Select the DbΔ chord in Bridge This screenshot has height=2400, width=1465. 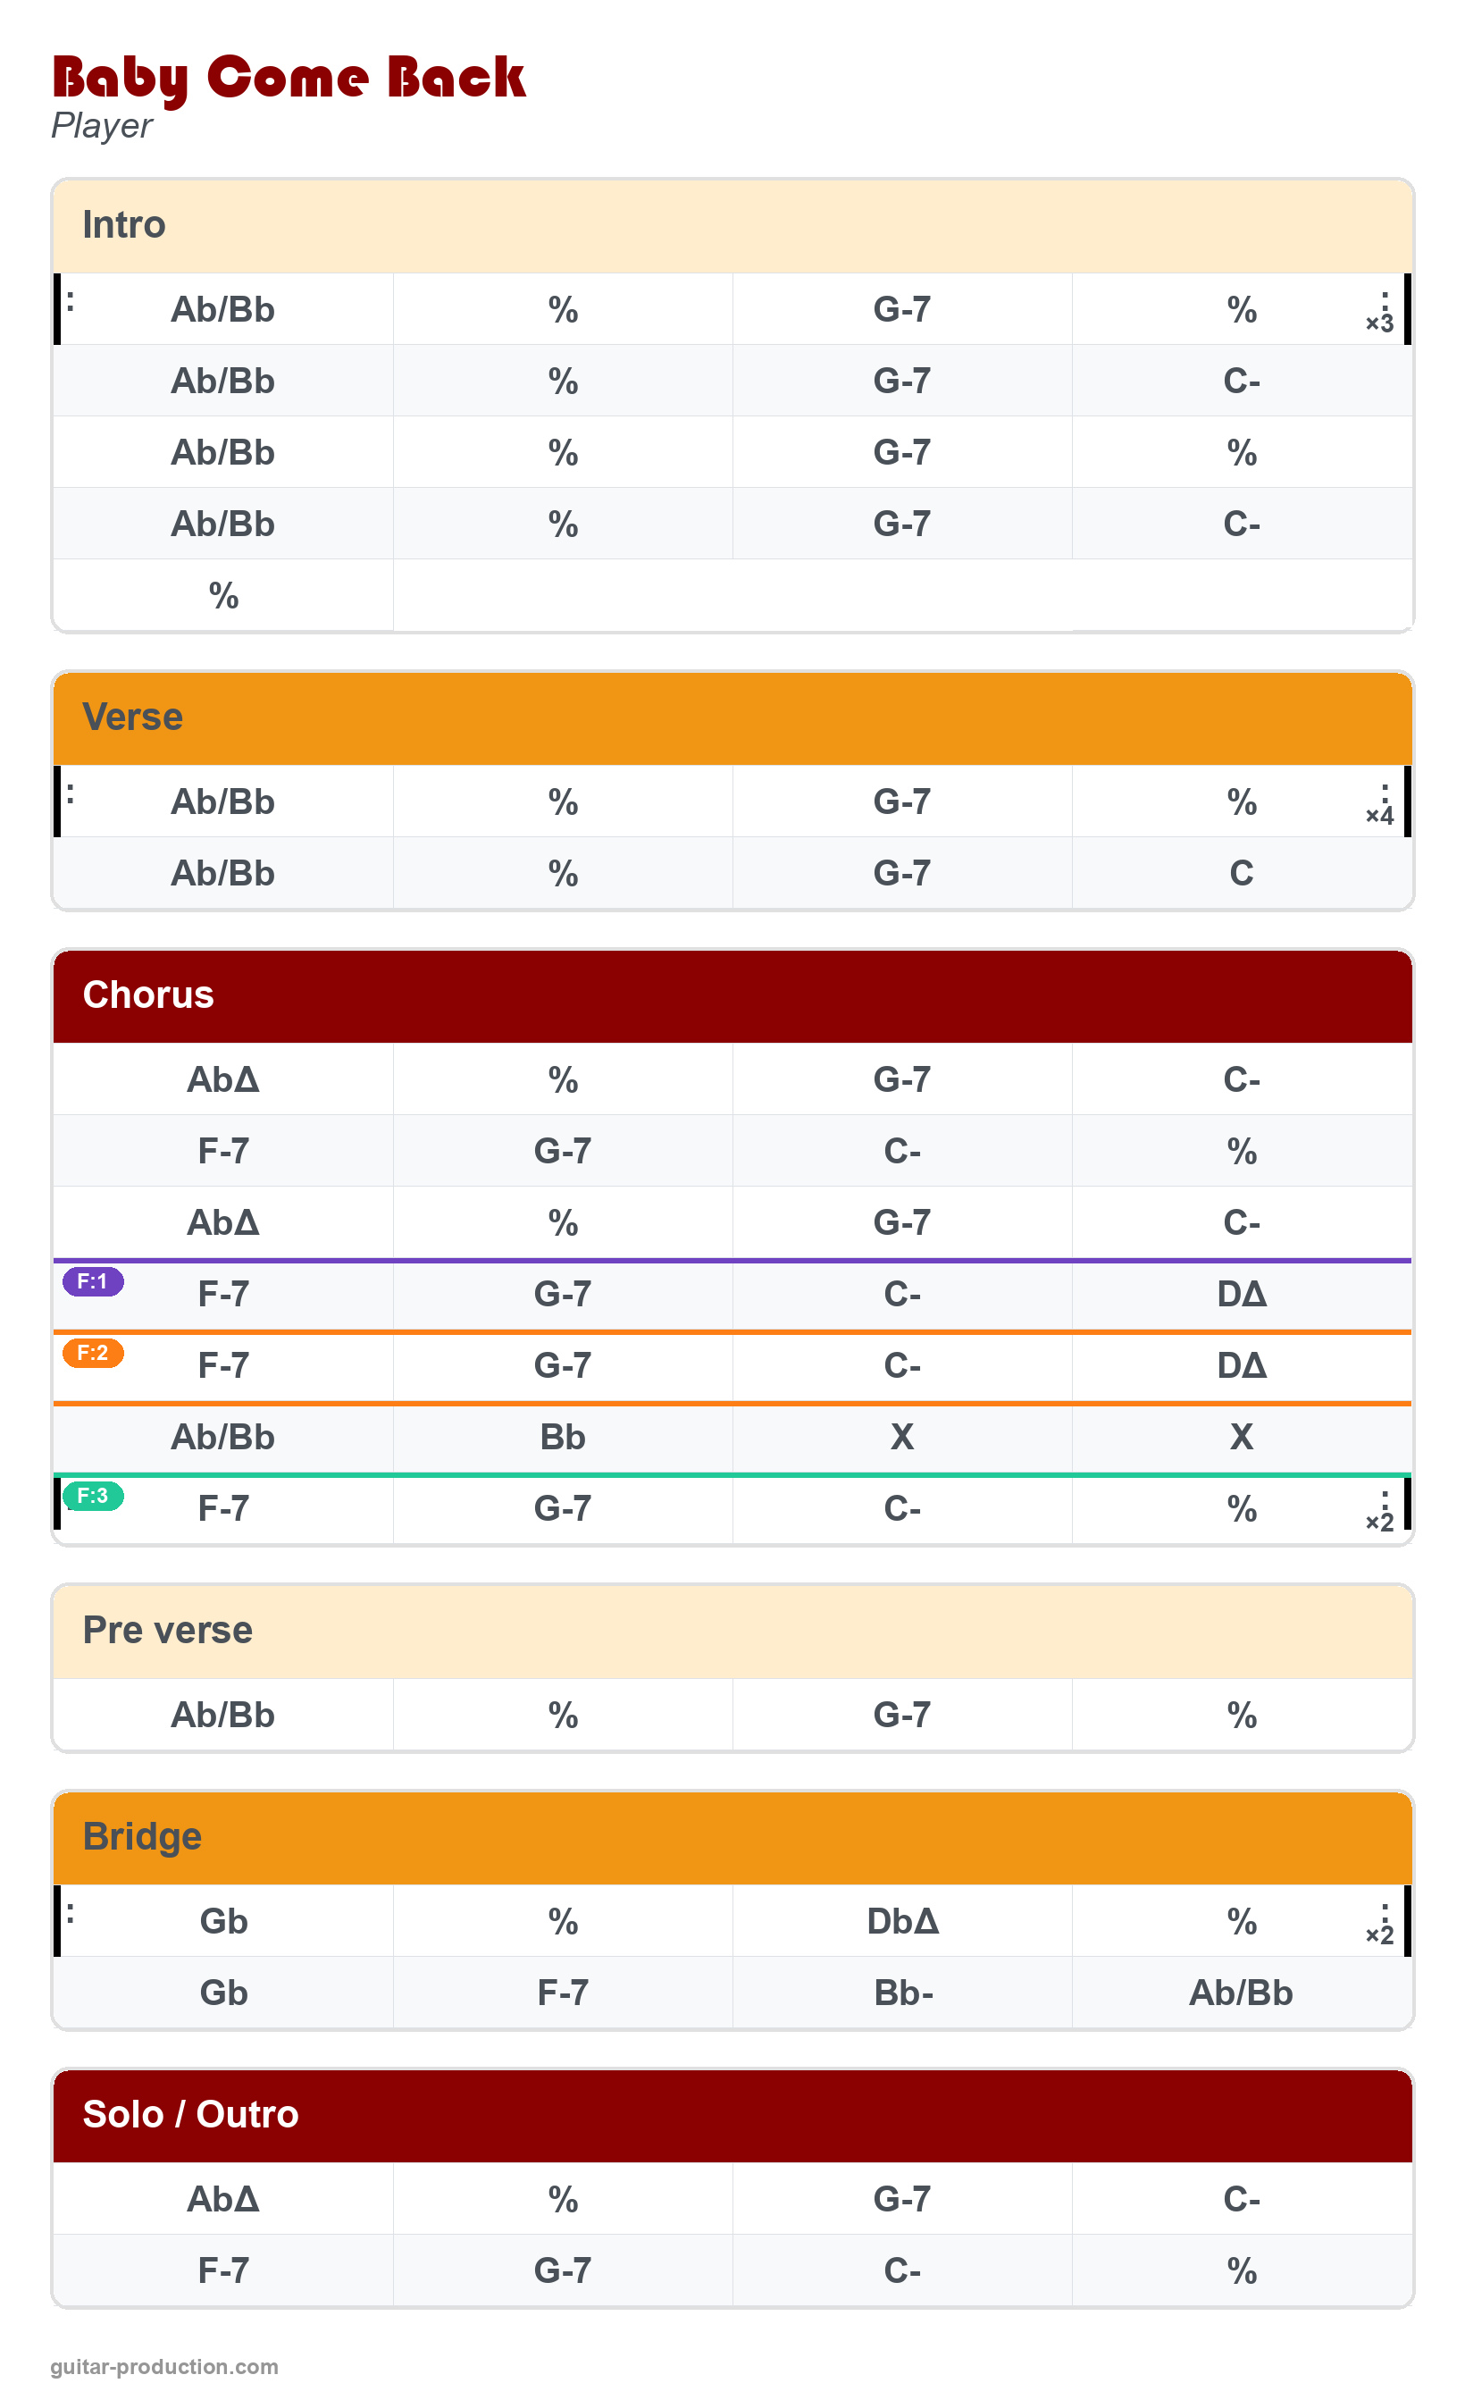coord(902,1922)
